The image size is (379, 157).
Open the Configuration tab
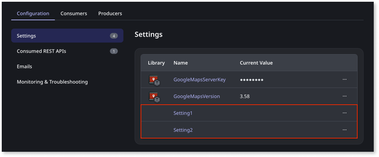click(33, 14)
